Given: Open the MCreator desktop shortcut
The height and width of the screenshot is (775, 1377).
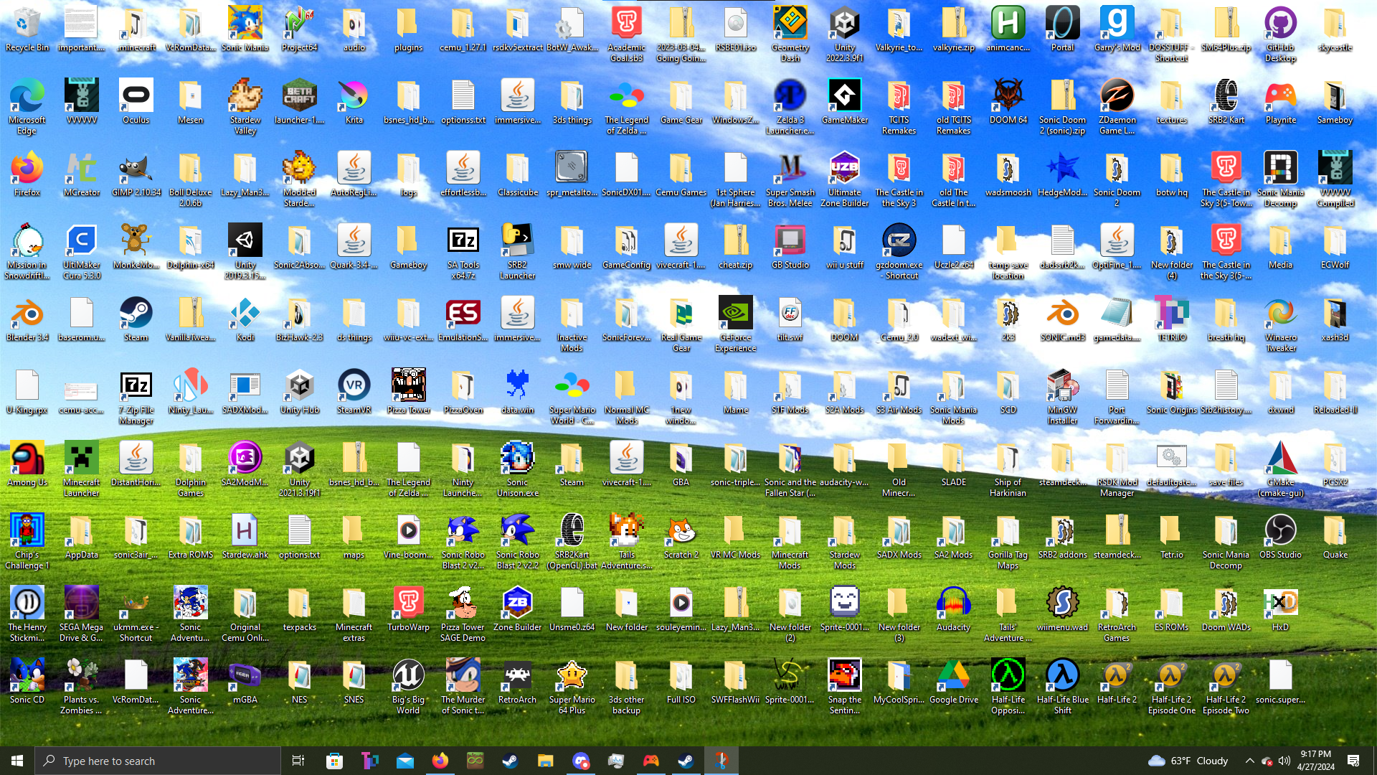Looking at the screenshot, I should (x=82, y=174).
